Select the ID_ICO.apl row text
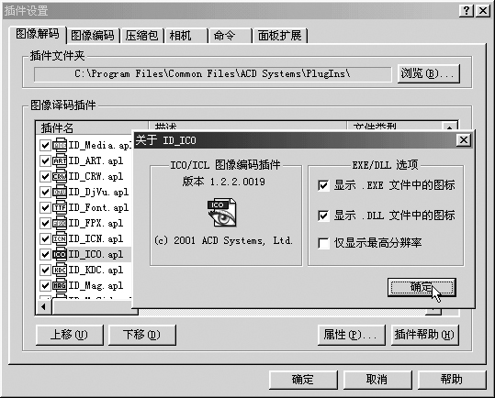Screen dimensions: 495x398 coord(96,254)
